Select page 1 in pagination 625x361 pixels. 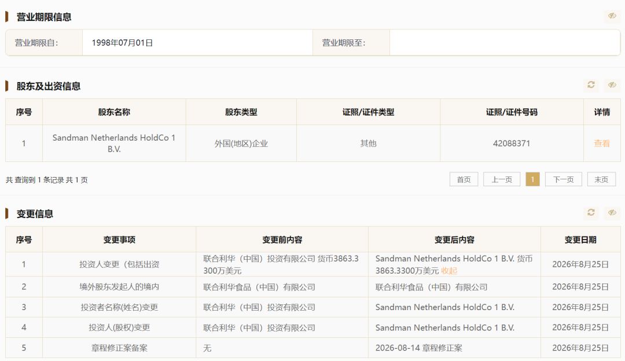coord(532,179)
